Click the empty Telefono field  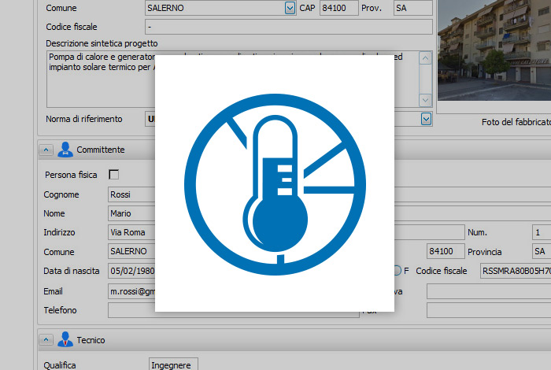(131, 310)
